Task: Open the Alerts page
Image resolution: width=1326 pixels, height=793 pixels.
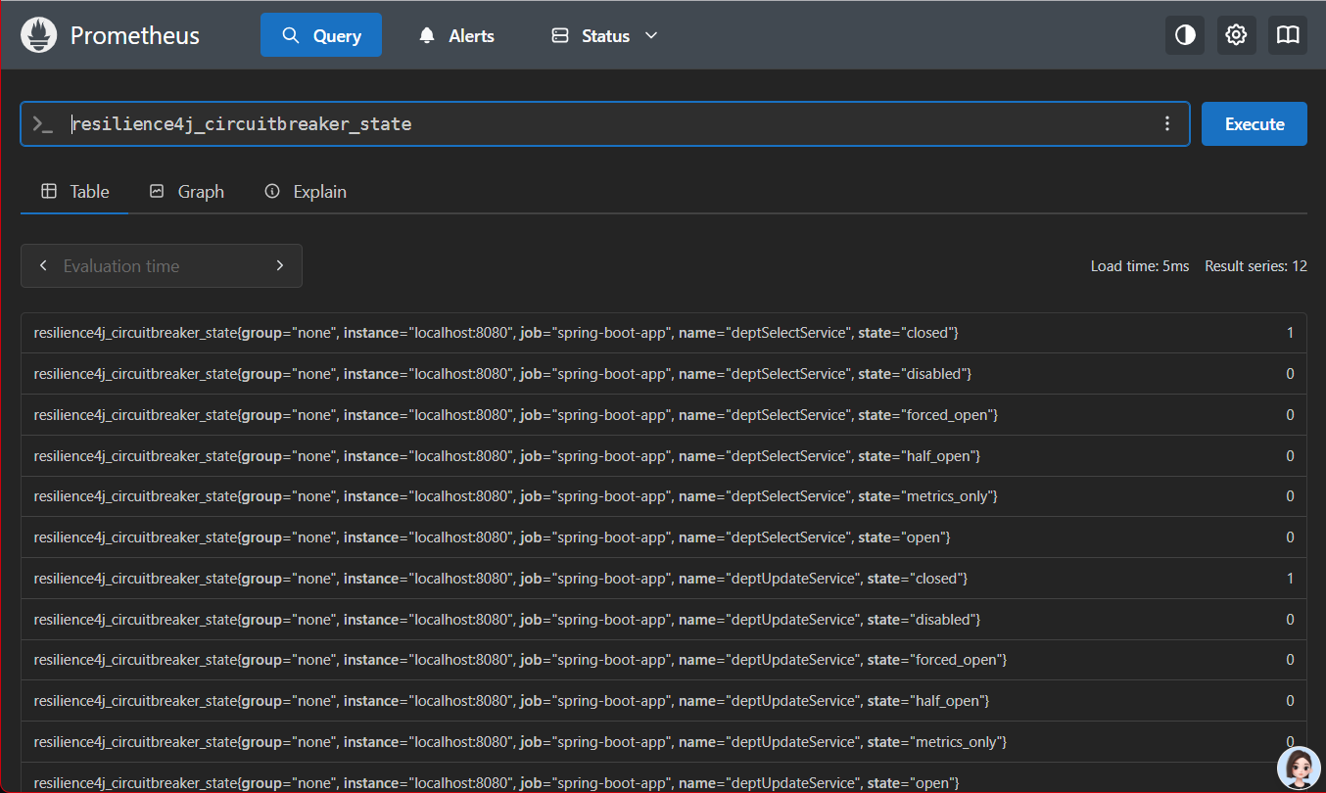Action: coord(456,35)
